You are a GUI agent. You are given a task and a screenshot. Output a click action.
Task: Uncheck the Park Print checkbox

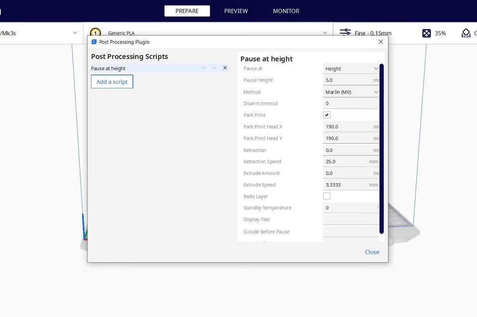coord(327,115)
